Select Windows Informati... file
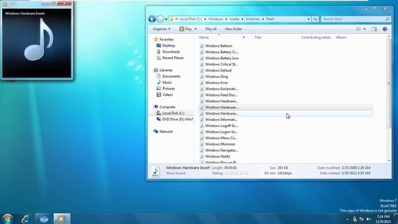Screen dimensions: 398x224 (221, 119)
